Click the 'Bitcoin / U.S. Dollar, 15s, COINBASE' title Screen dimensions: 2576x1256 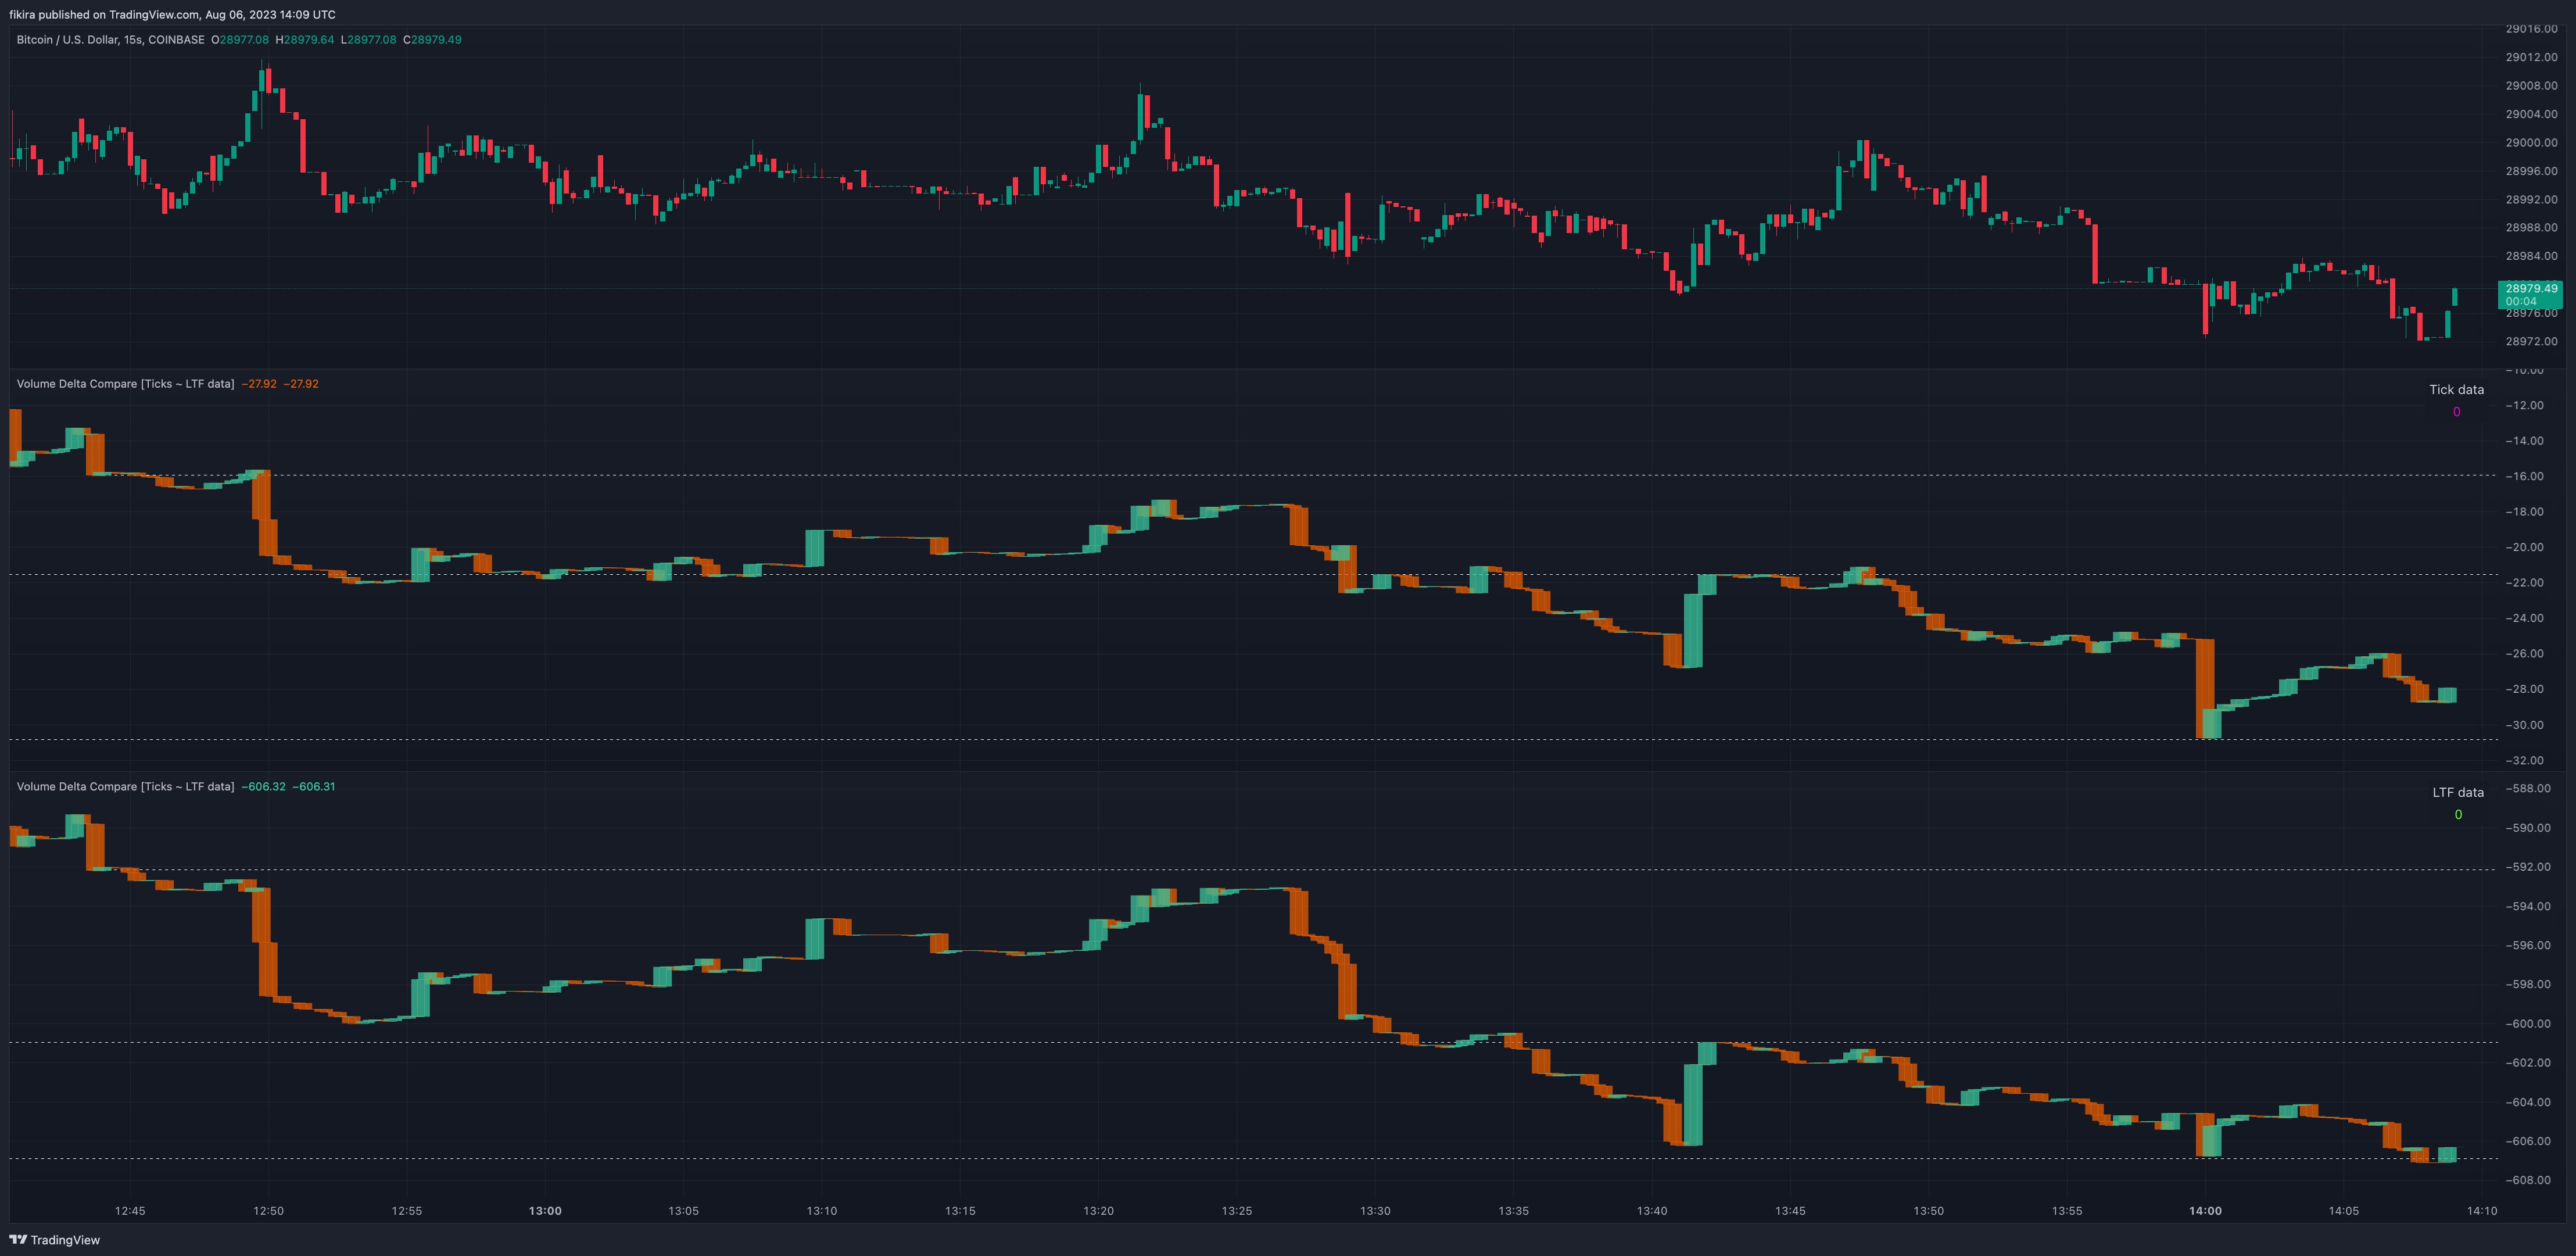[110, 40]
